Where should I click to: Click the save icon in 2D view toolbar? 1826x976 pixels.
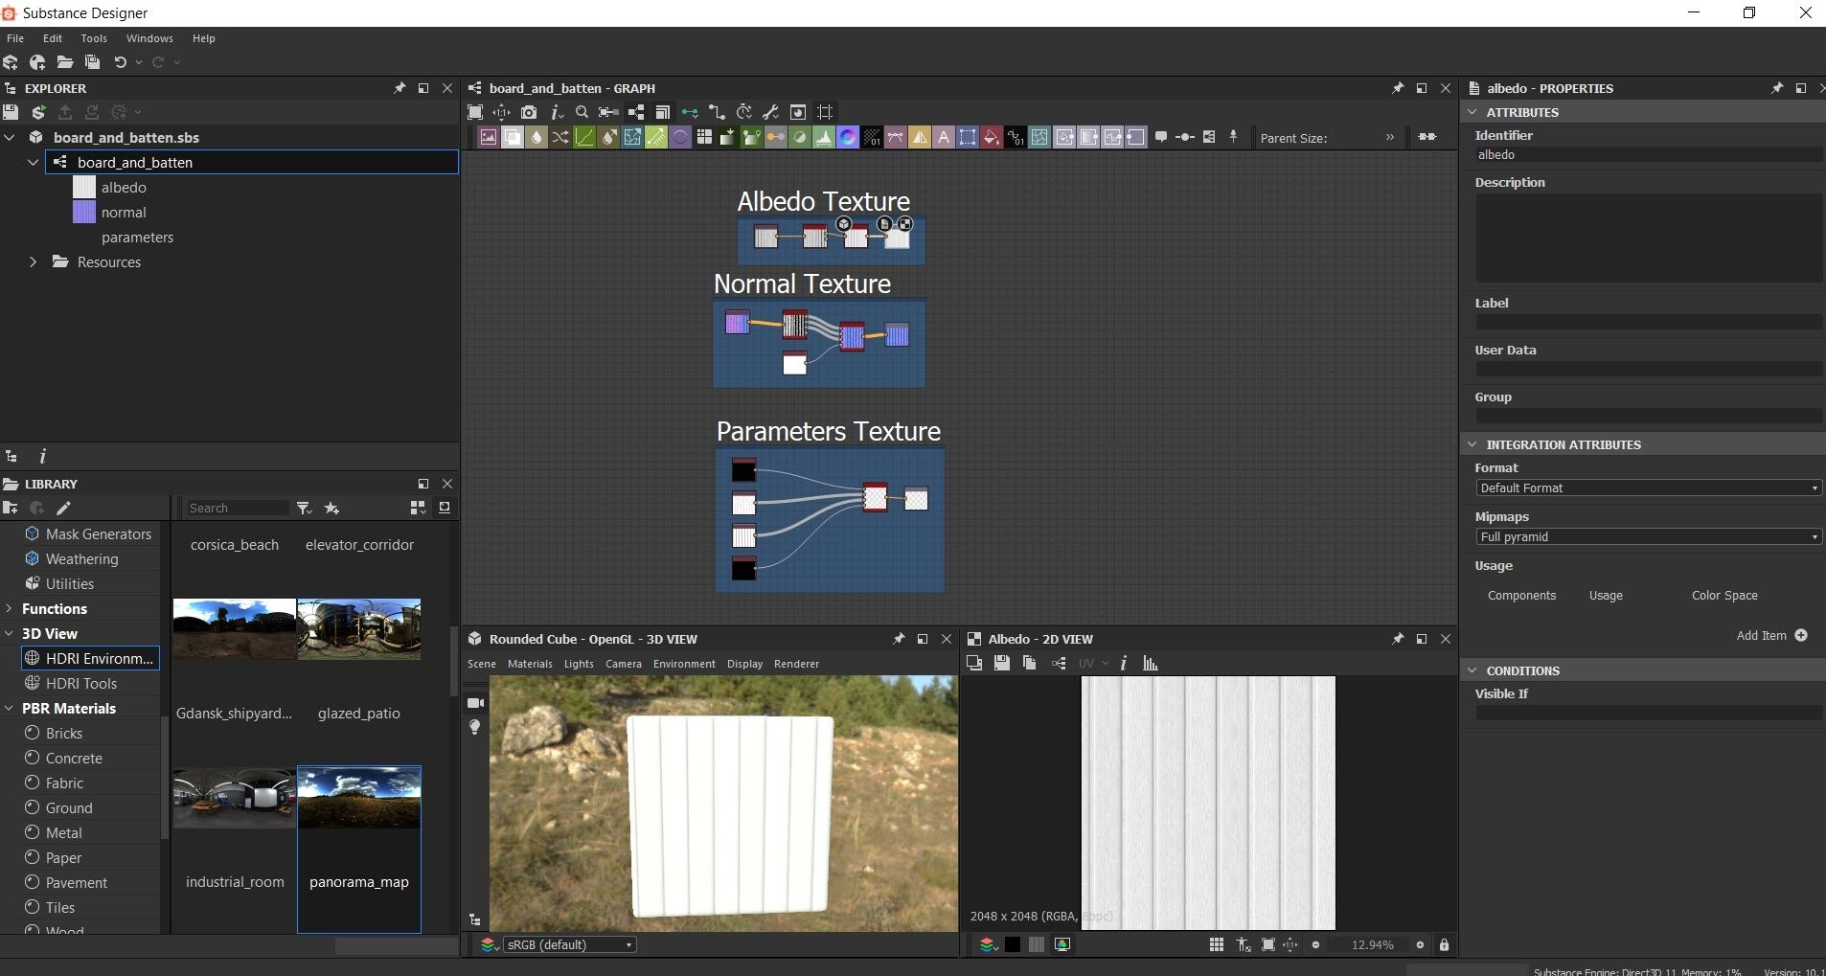pos(1002,663)
